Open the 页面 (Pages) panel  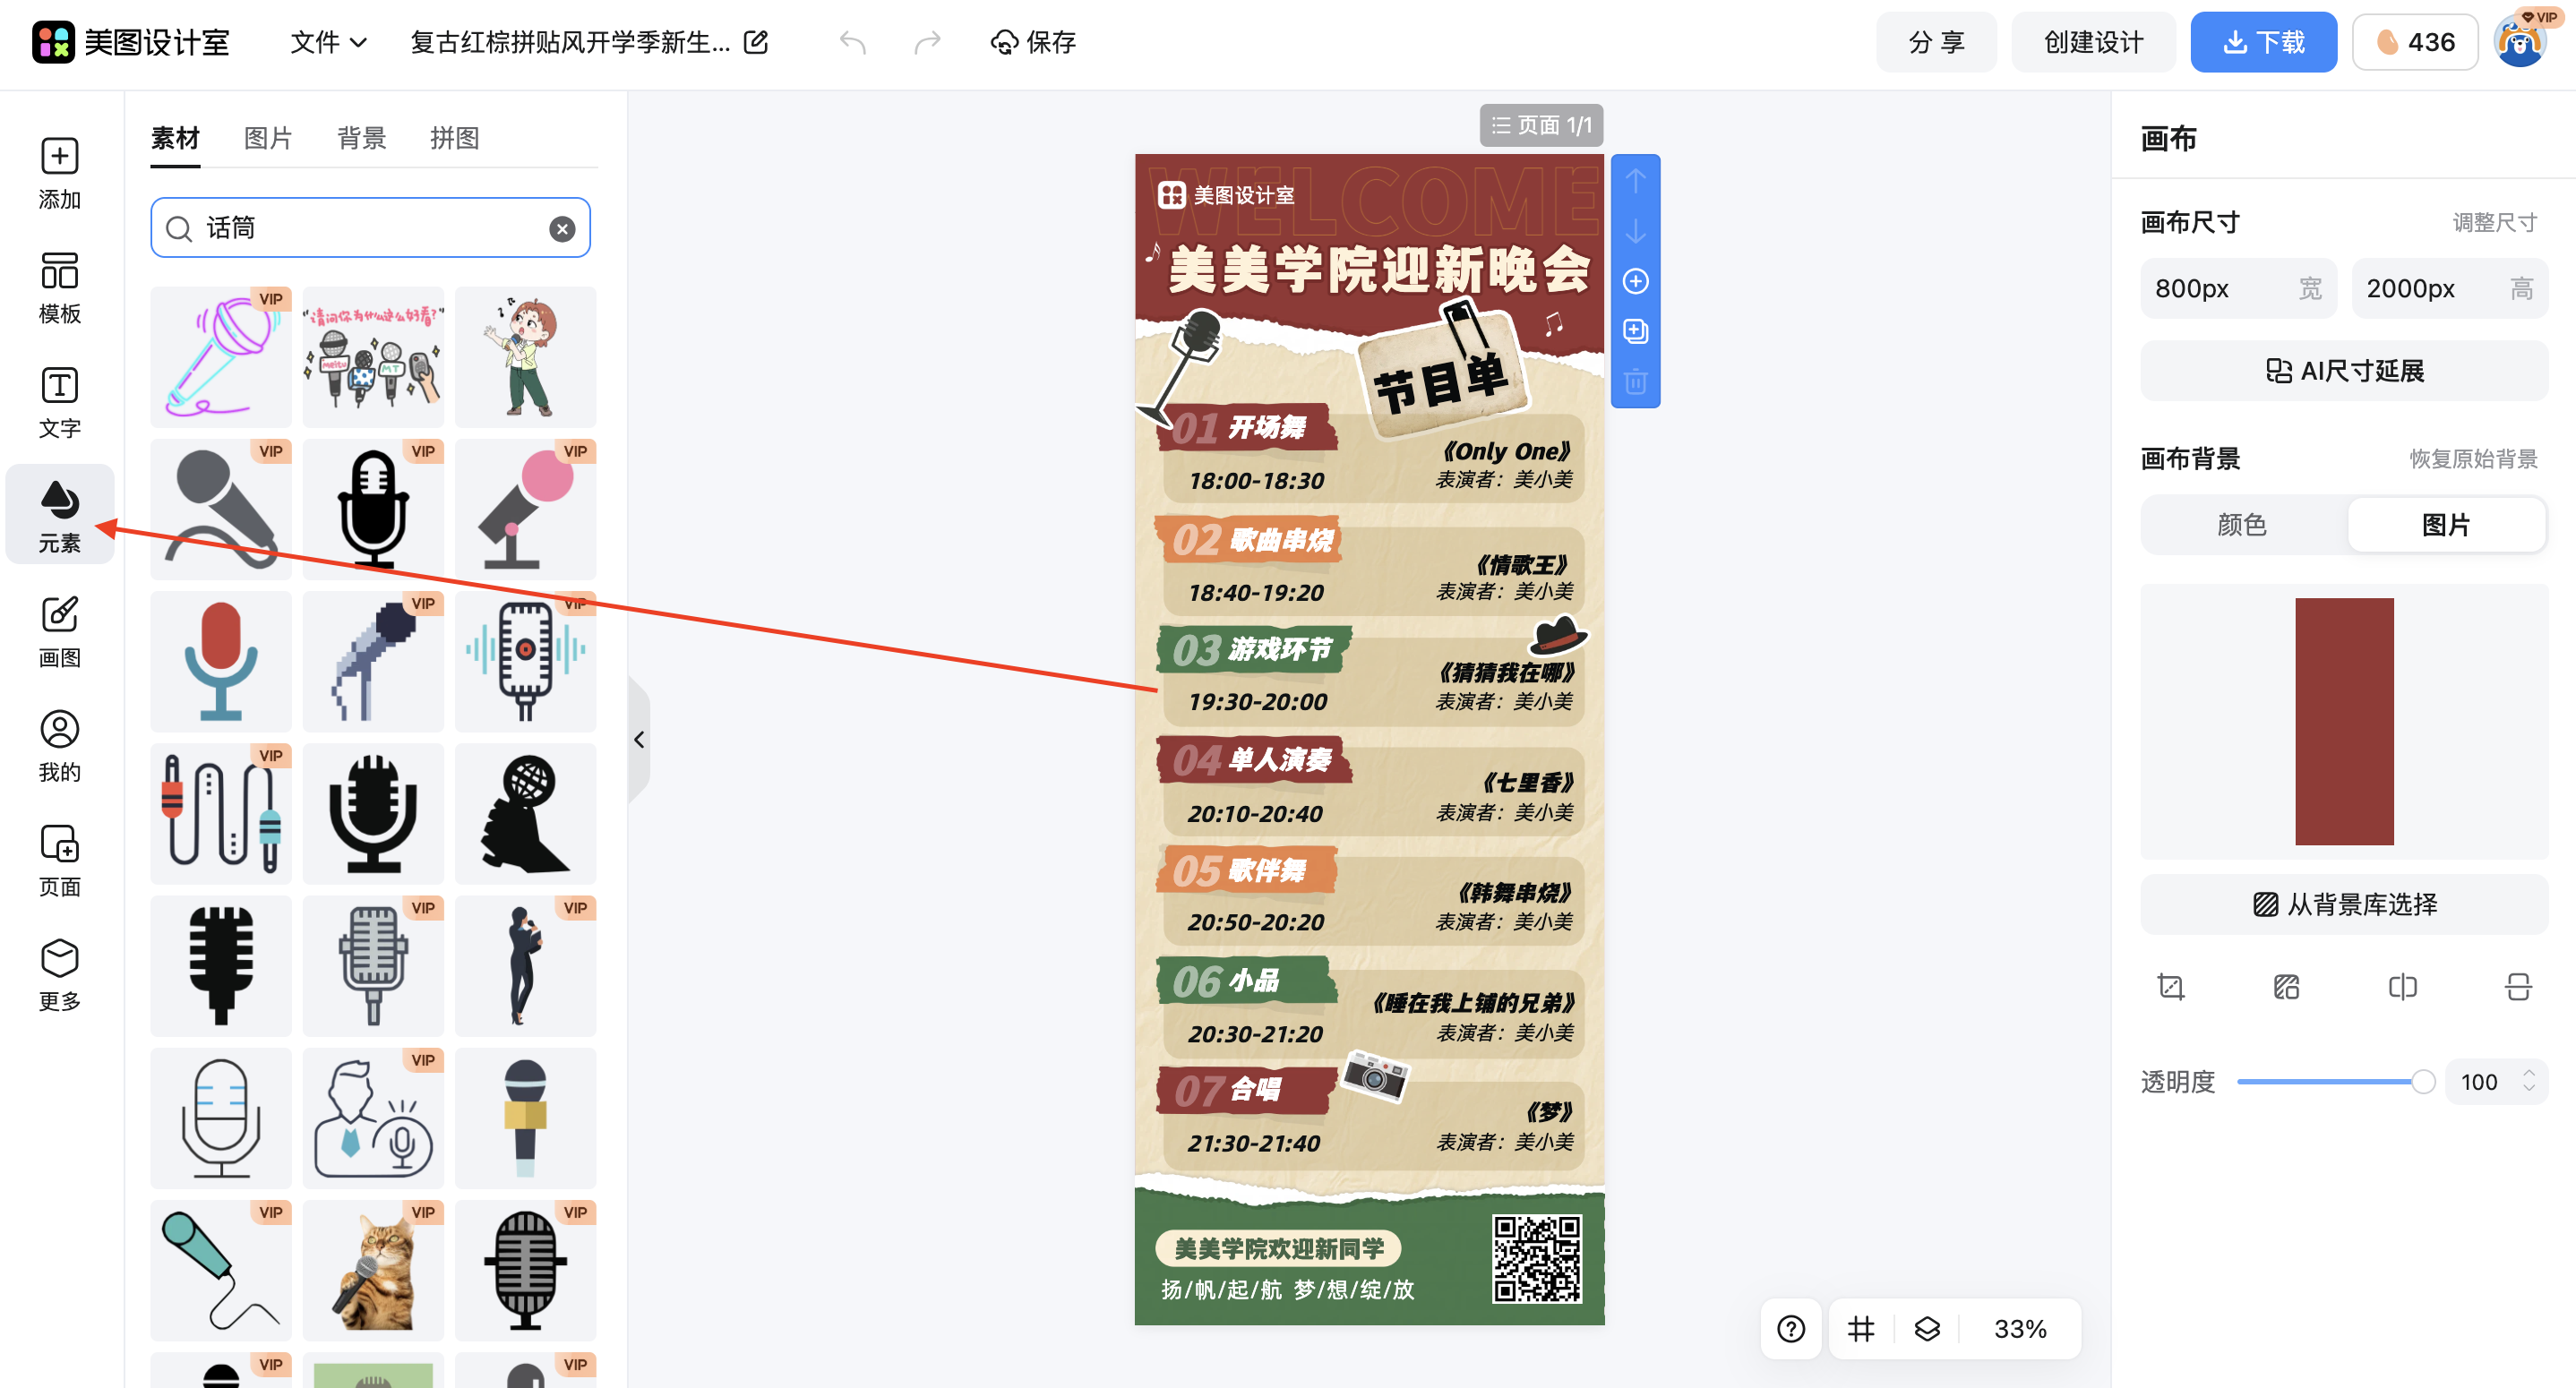click(59, 859)
